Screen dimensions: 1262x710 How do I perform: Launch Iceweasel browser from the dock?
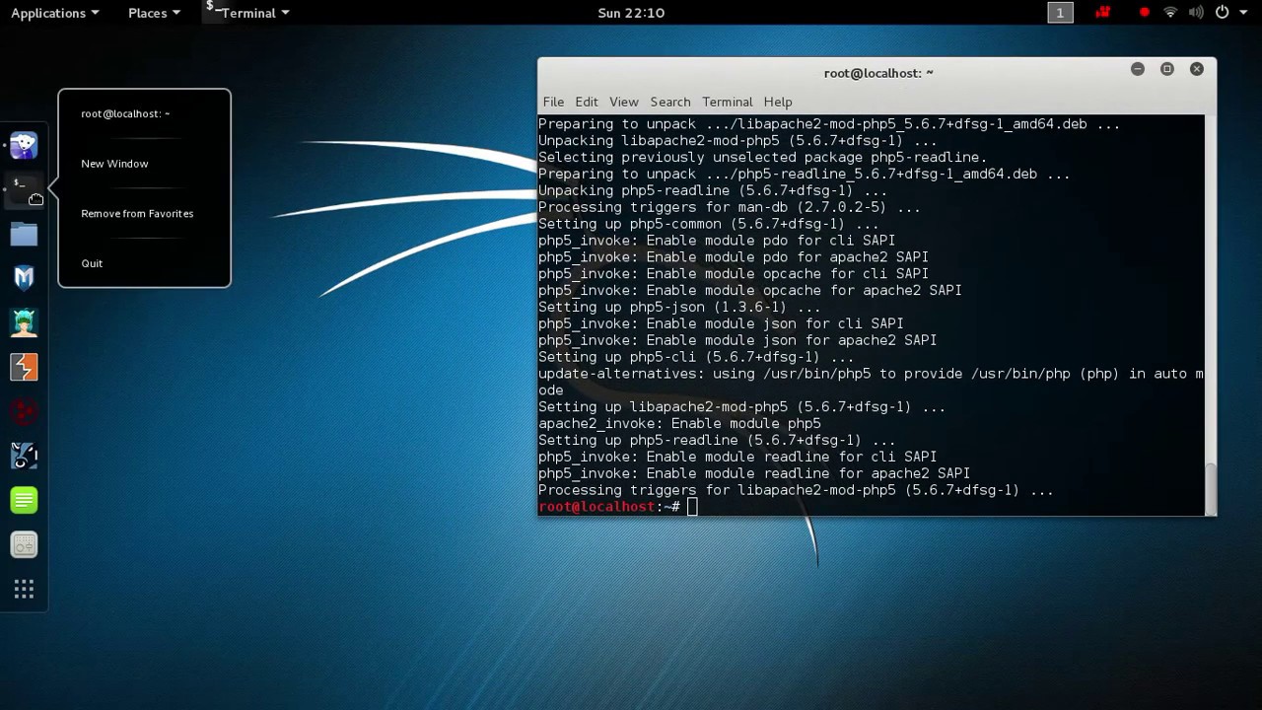tap(24, 145)
